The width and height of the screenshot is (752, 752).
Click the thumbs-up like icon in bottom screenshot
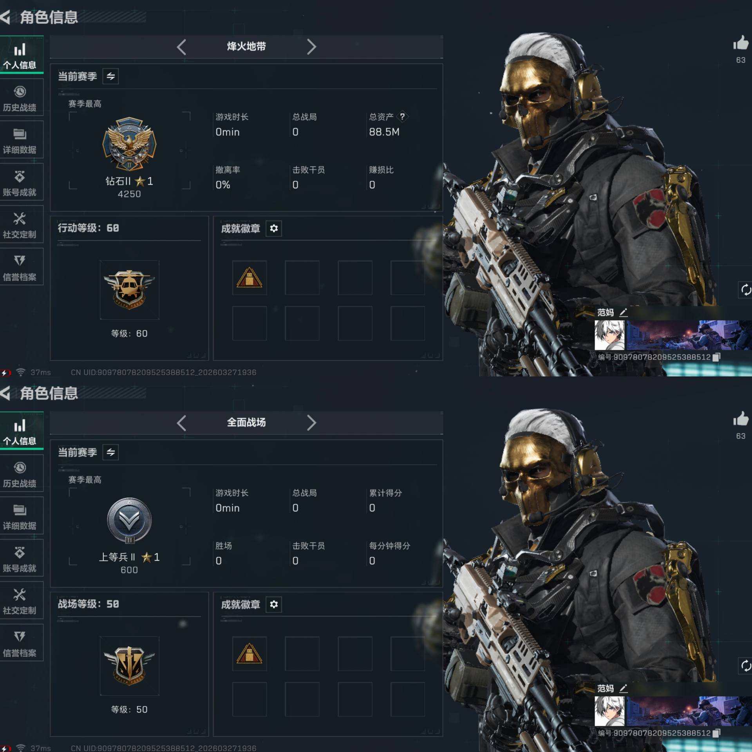coord(740,419)
